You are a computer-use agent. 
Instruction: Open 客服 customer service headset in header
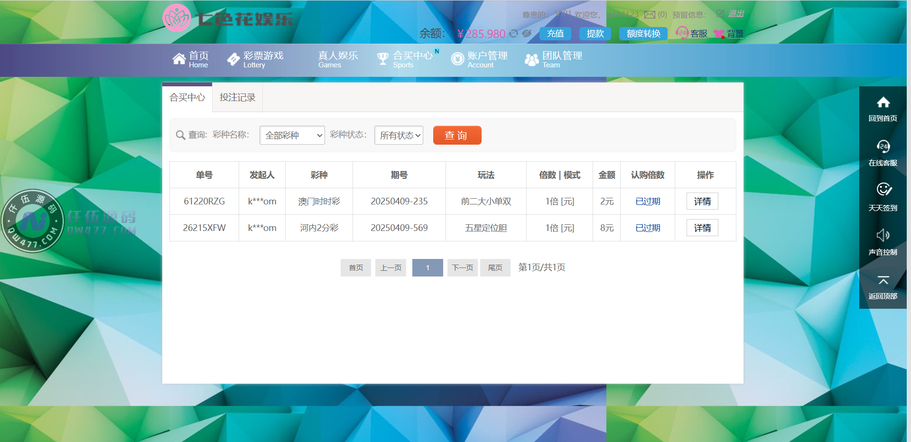click(x=682, y=33)
